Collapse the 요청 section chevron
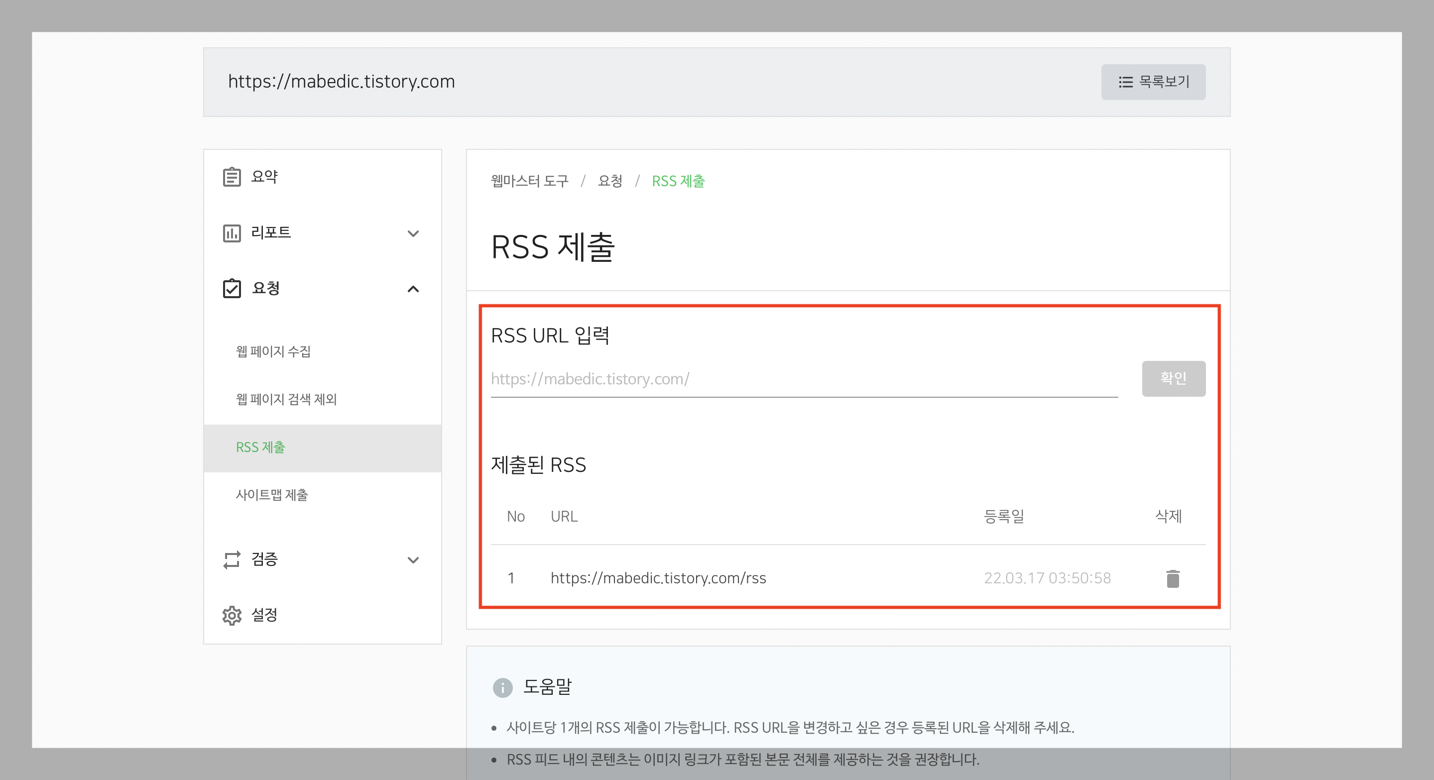Viewport: 1434px width, 780px height. [413, 289]
